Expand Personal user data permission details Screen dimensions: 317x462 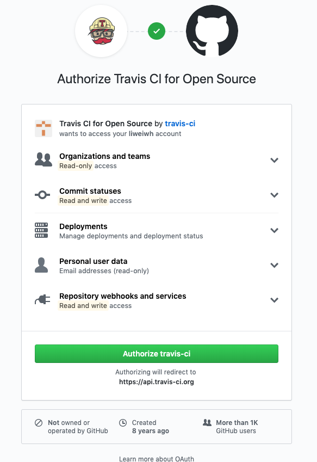(275, 265)
